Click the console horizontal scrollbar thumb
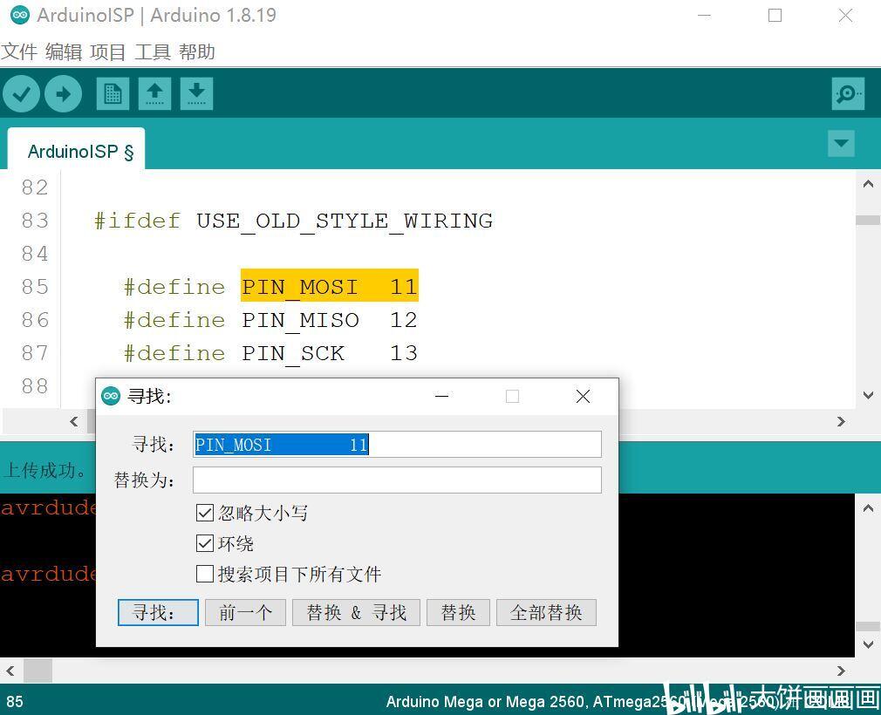881x715 pixels. (x=38, y=671)
